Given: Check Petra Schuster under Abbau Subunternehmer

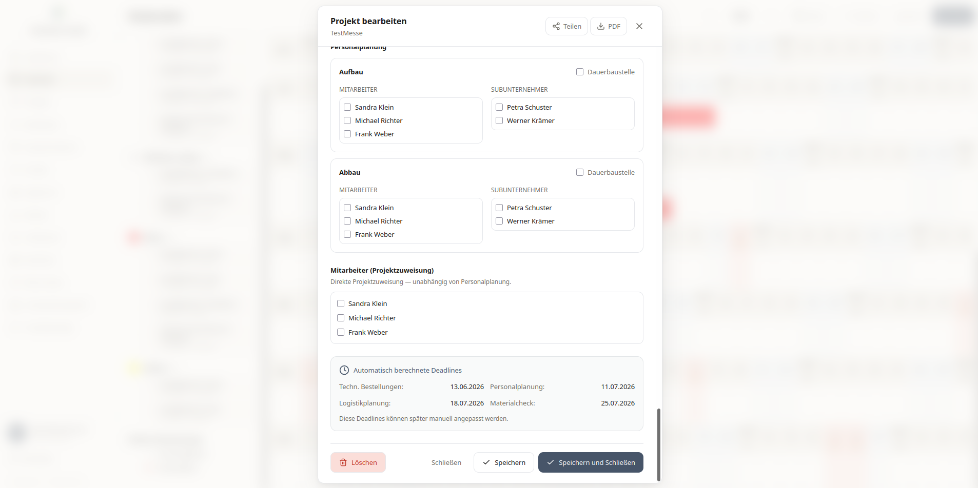Looking at the screenshot, I should tap(499, 208).
